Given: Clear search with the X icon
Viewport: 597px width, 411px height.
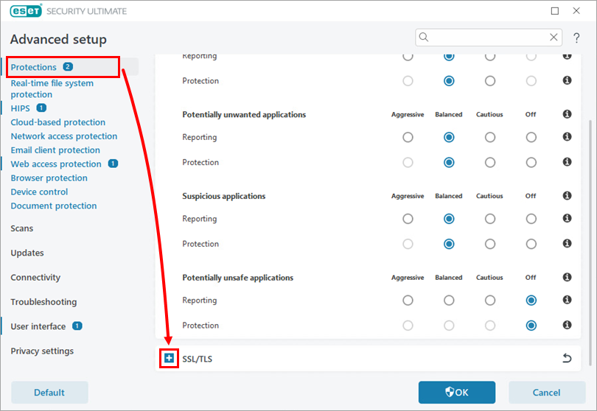Looking at the screenshot, I should pyautogui.click(x=554, y=38).
